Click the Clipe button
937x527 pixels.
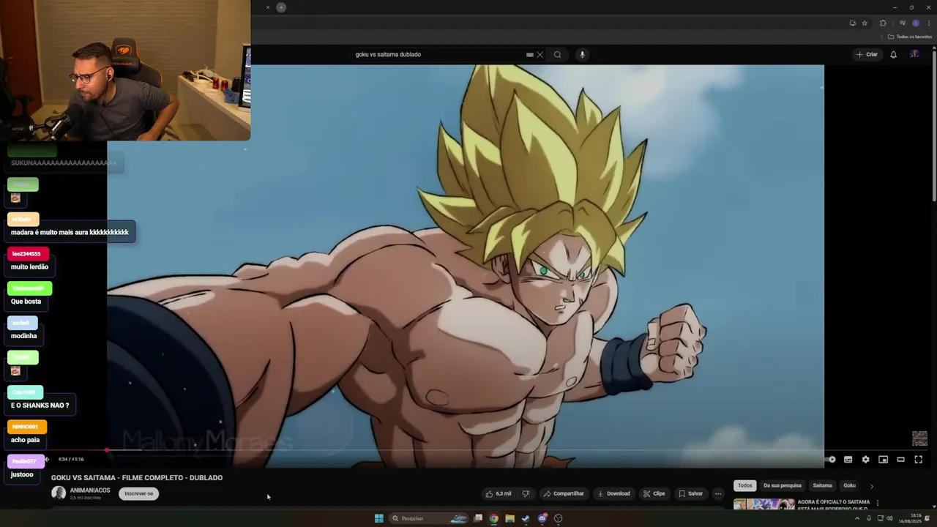coord(654,494)
